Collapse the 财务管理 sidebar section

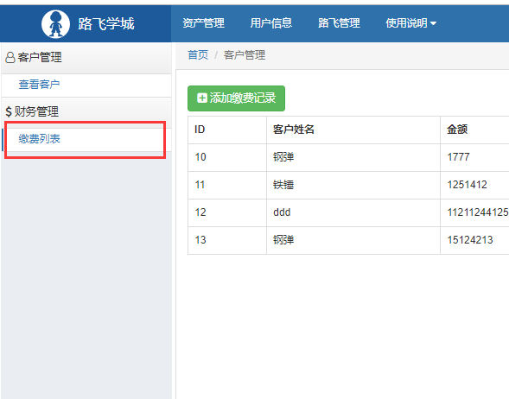(x=86, y=112)
